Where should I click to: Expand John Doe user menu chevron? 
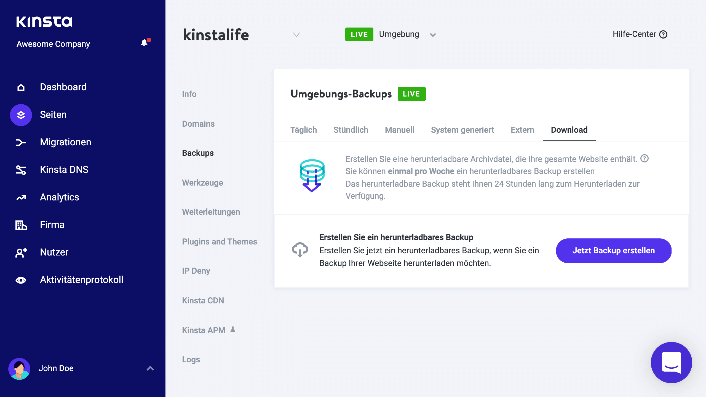(150, 368)
